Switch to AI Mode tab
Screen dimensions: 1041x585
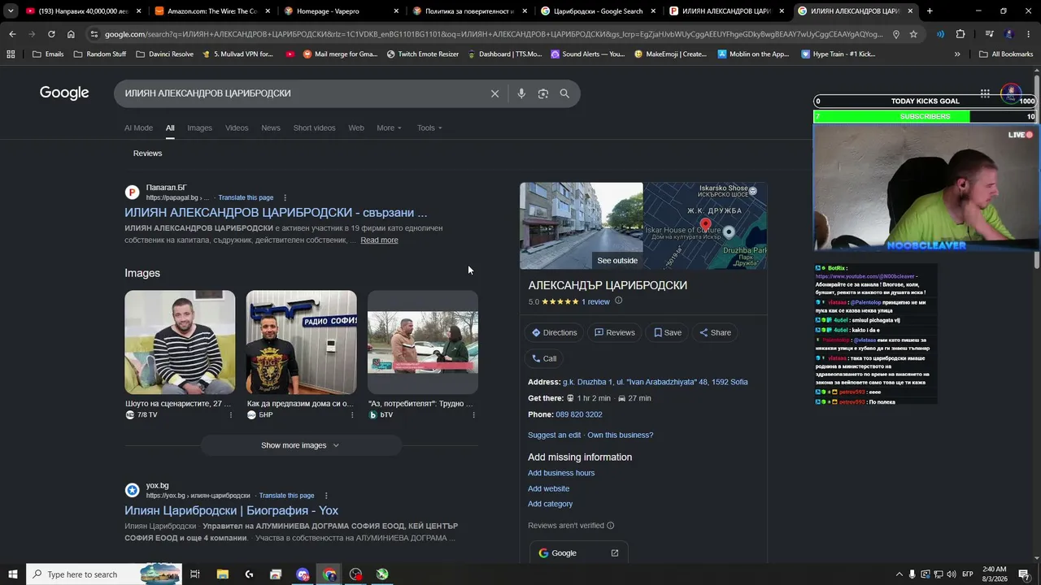tap(138, 128)
